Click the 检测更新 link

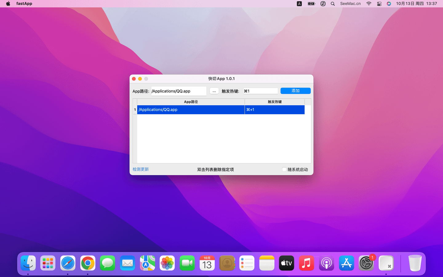[141, 170]
